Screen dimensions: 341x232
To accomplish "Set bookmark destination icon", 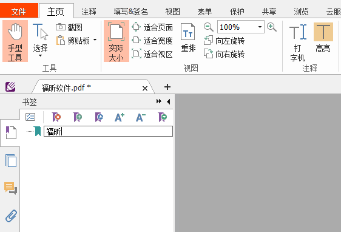I will point(99,117).
